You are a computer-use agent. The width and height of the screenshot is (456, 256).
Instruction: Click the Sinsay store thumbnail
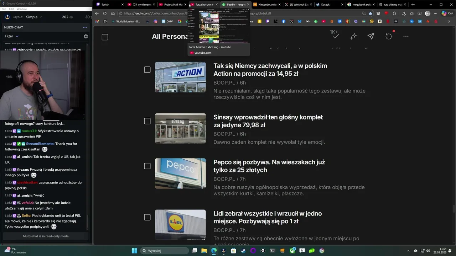click(x=180, y=128)
